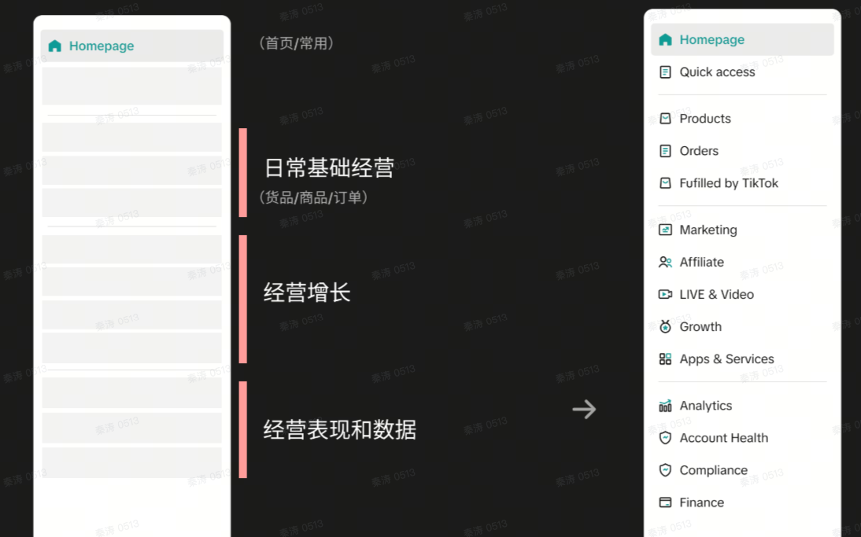Click the Growth medal icon

pyautogui.click(x=665, y=327)
